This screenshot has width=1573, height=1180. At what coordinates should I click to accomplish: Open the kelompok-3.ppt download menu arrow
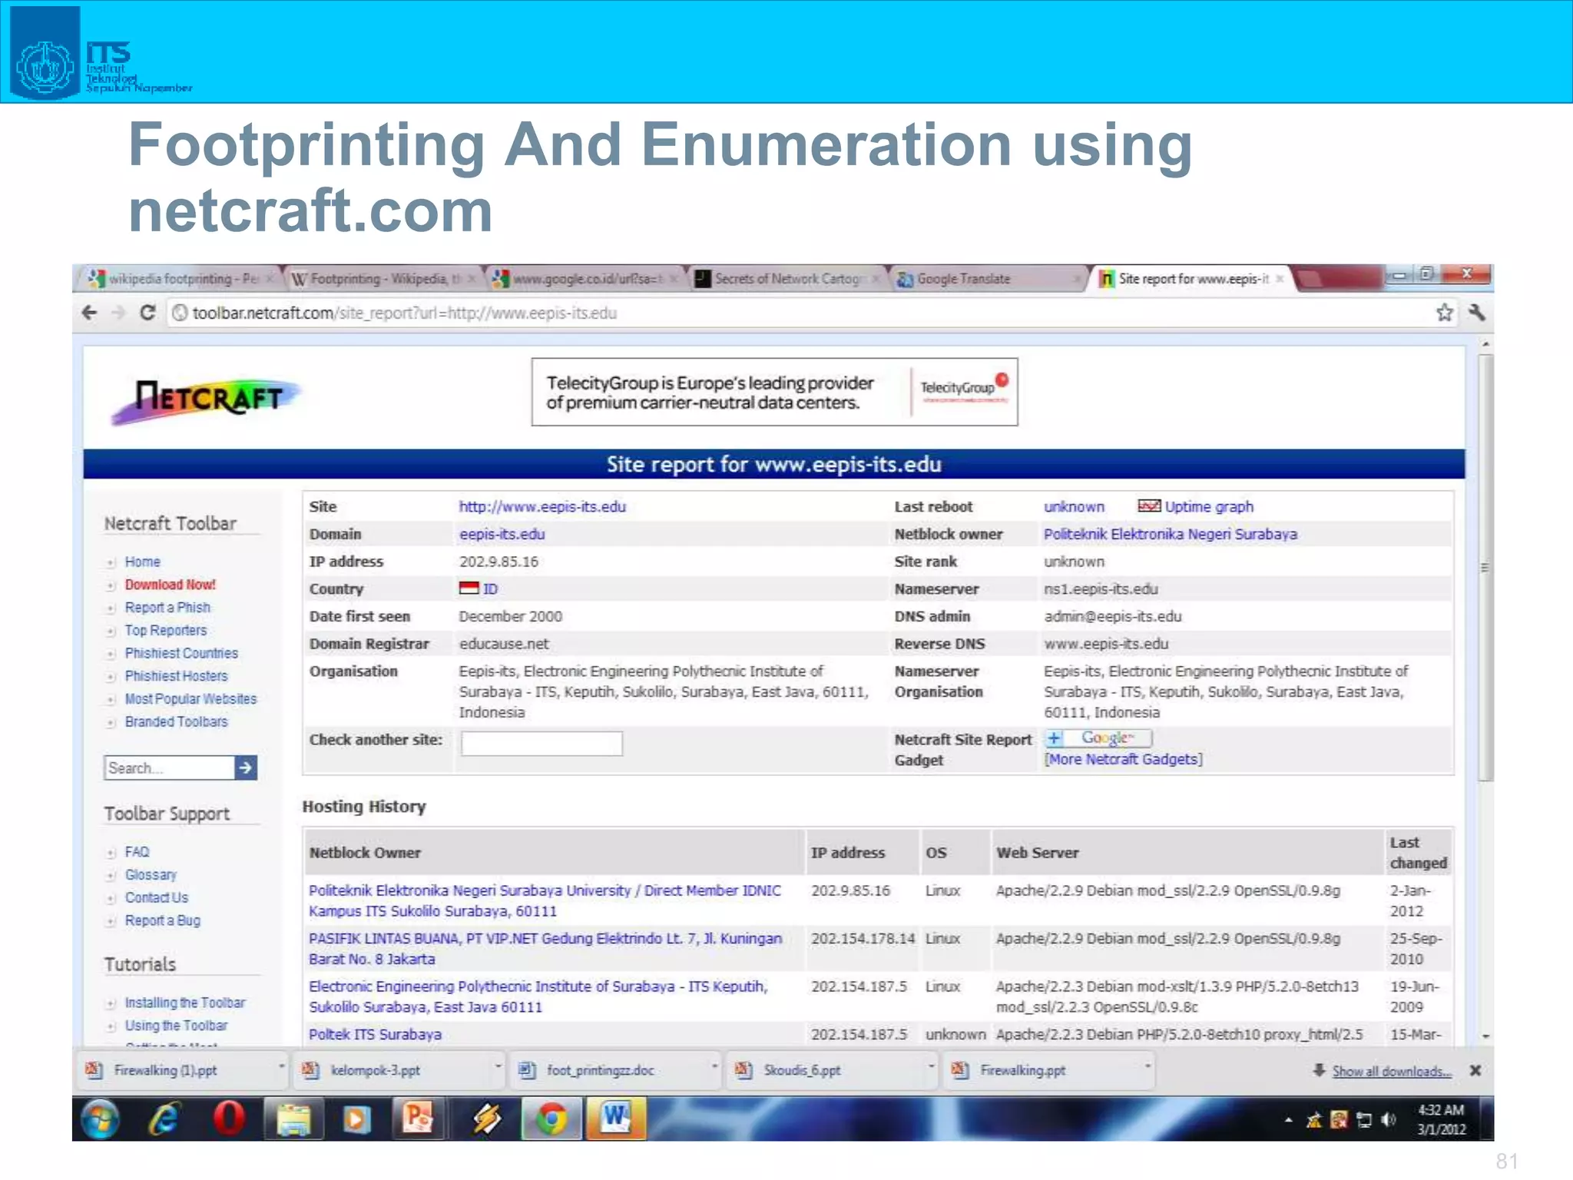point(498,1066)
